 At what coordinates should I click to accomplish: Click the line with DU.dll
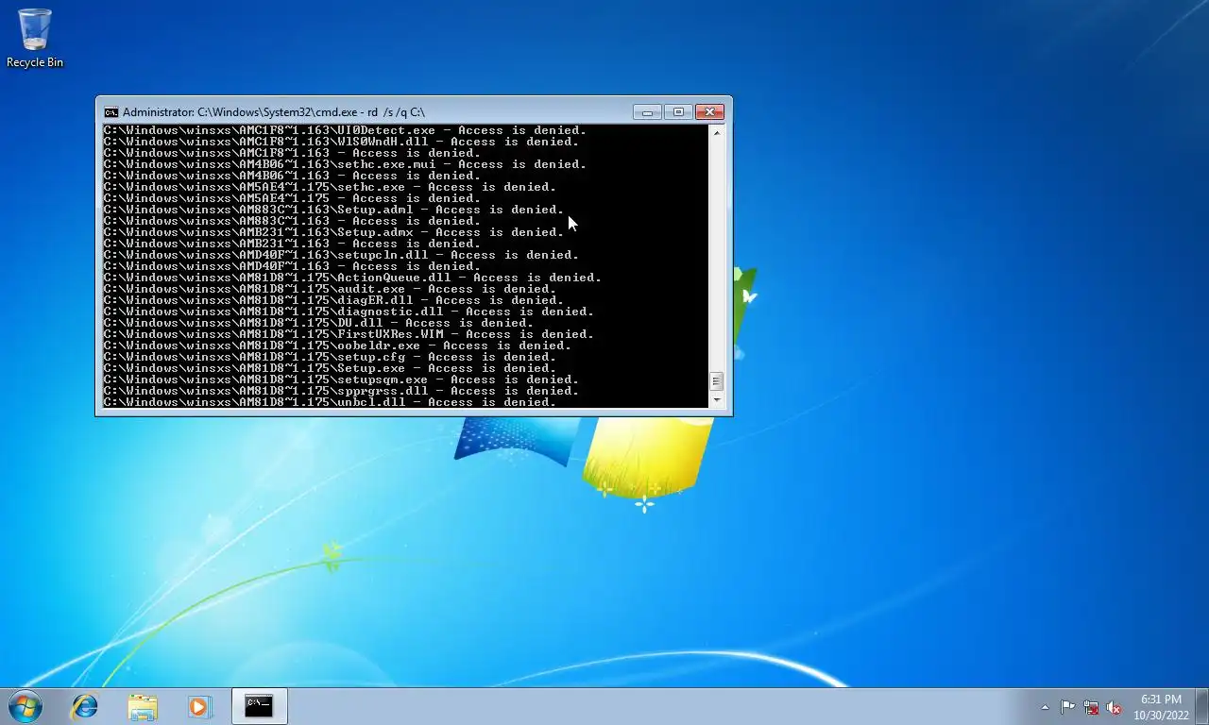[x=318, y=323]
